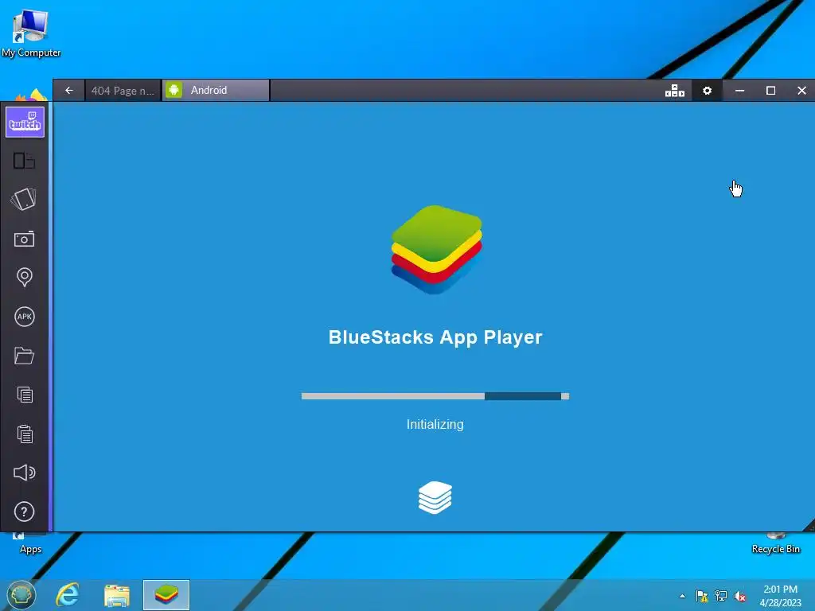The width and height of the screenshot is (815, 611).
Task: Click the network tray icon
Action: tap(721, 596)
